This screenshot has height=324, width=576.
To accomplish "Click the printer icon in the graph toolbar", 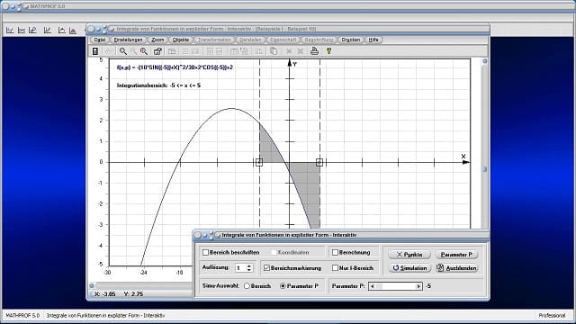I will click(314, 51).
